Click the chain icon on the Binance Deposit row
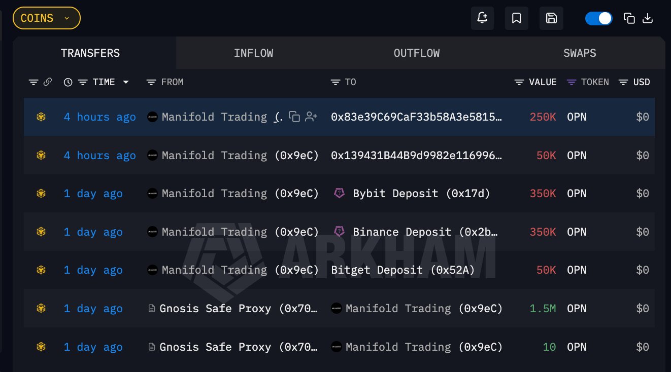 point(41,232)
